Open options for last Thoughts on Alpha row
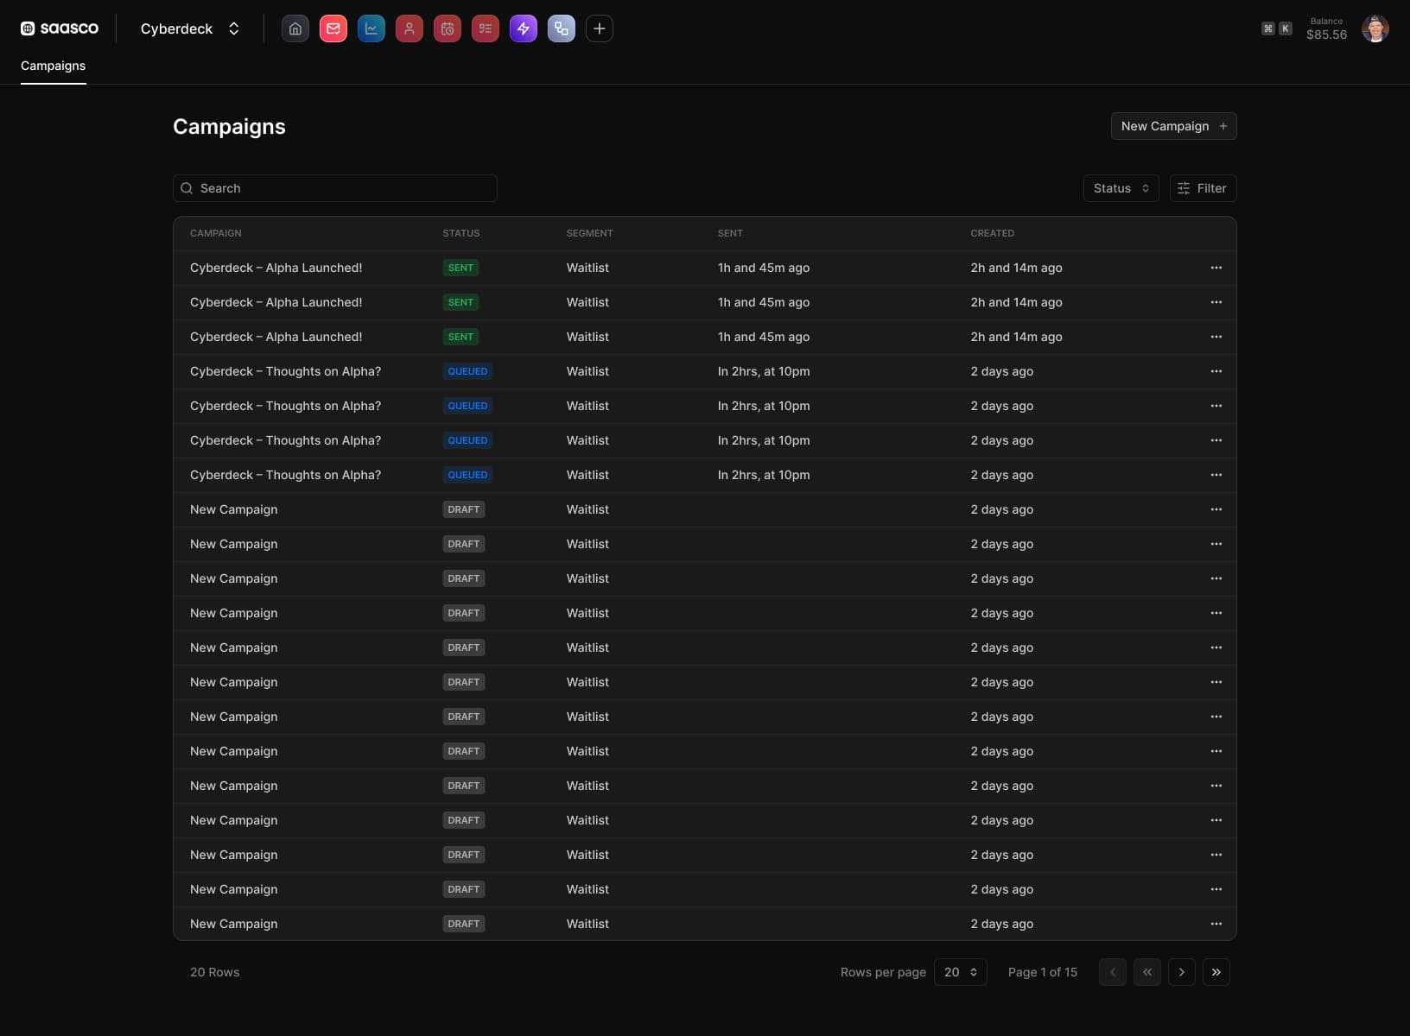This screenshot has height=1036, width=1410. tap(1216, 475)
